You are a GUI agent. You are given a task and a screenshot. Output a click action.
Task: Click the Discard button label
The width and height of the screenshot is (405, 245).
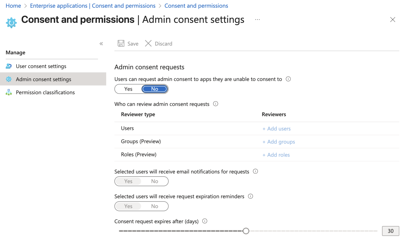pyautogui.click(x=163, y=44)
